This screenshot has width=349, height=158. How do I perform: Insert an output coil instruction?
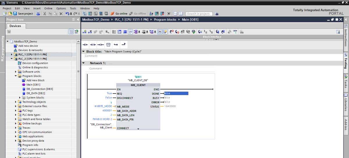pos(100,44)
